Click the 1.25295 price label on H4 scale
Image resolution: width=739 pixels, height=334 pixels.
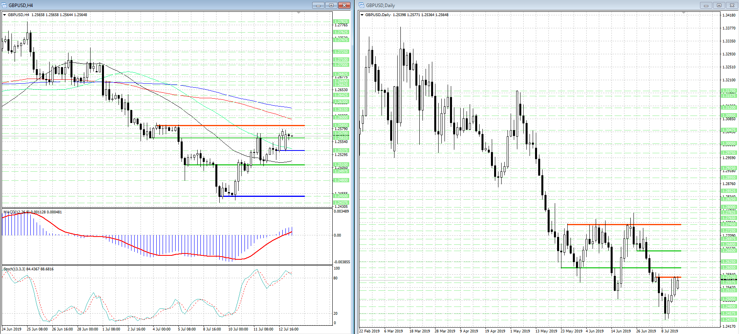click(341, 155)
